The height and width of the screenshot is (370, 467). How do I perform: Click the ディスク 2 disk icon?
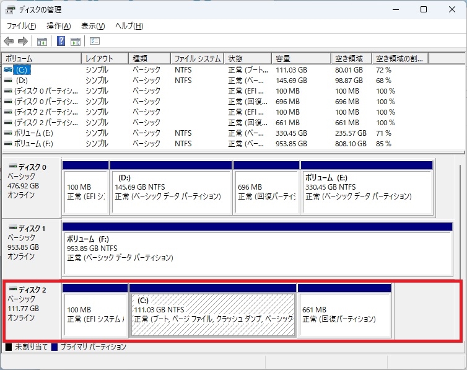click(13, 289)
